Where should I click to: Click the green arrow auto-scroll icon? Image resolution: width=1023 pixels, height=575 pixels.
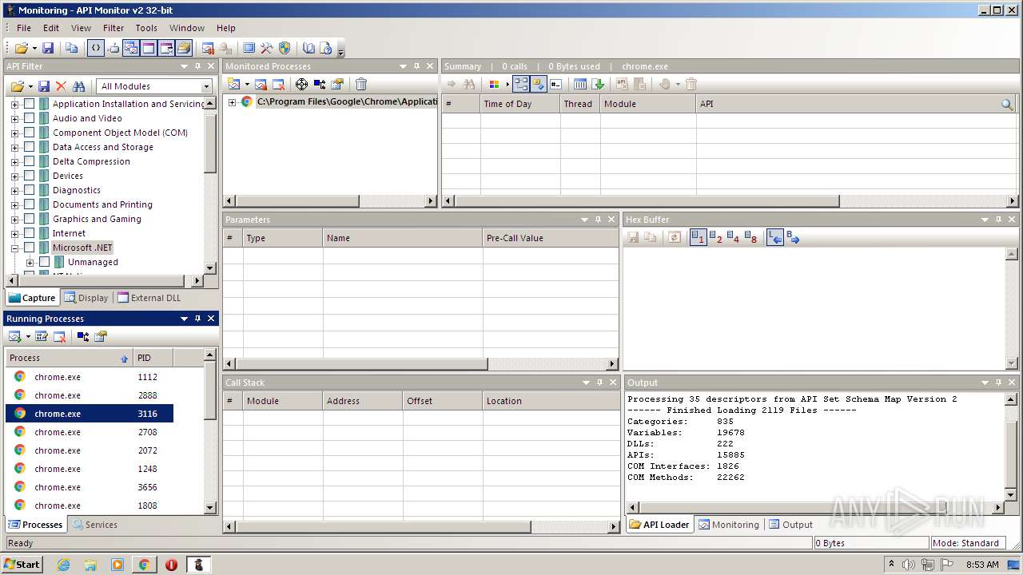point(598,84)
